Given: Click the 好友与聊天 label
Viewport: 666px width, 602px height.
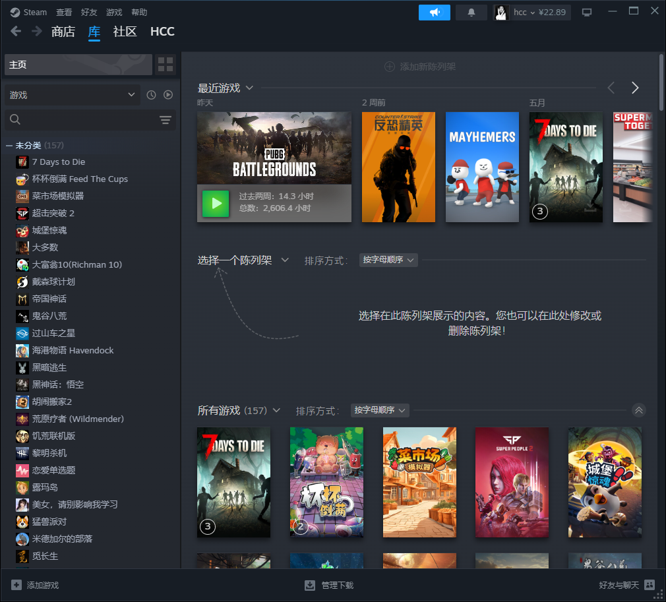Looking at the screenshot, I should pos(619,585).
